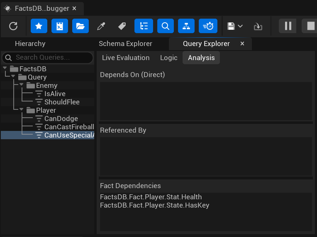The image size is (317, 237).
Task: Select the CanUseSpecial query row
Action: 48,135
